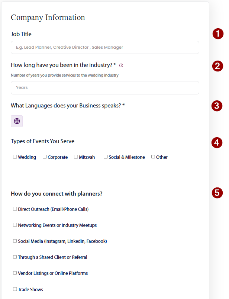Check Social Media (Instagram, LinkedIn, Facebook)
This screenshot has height=299, width=229.
(15, 241)
